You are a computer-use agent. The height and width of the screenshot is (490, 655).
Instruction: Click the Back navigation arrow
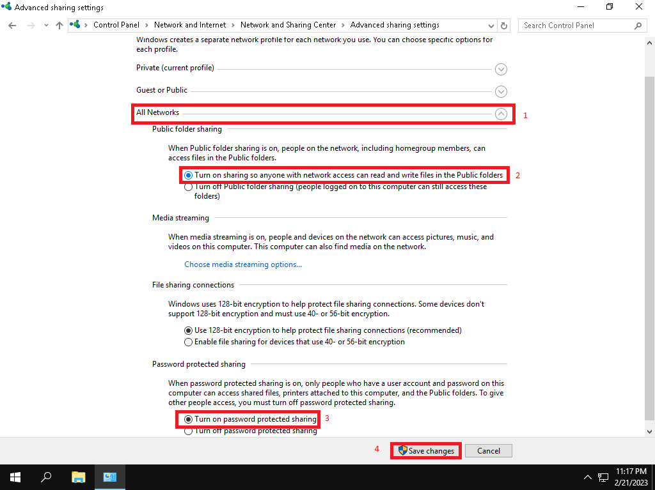tap(12, 26)
